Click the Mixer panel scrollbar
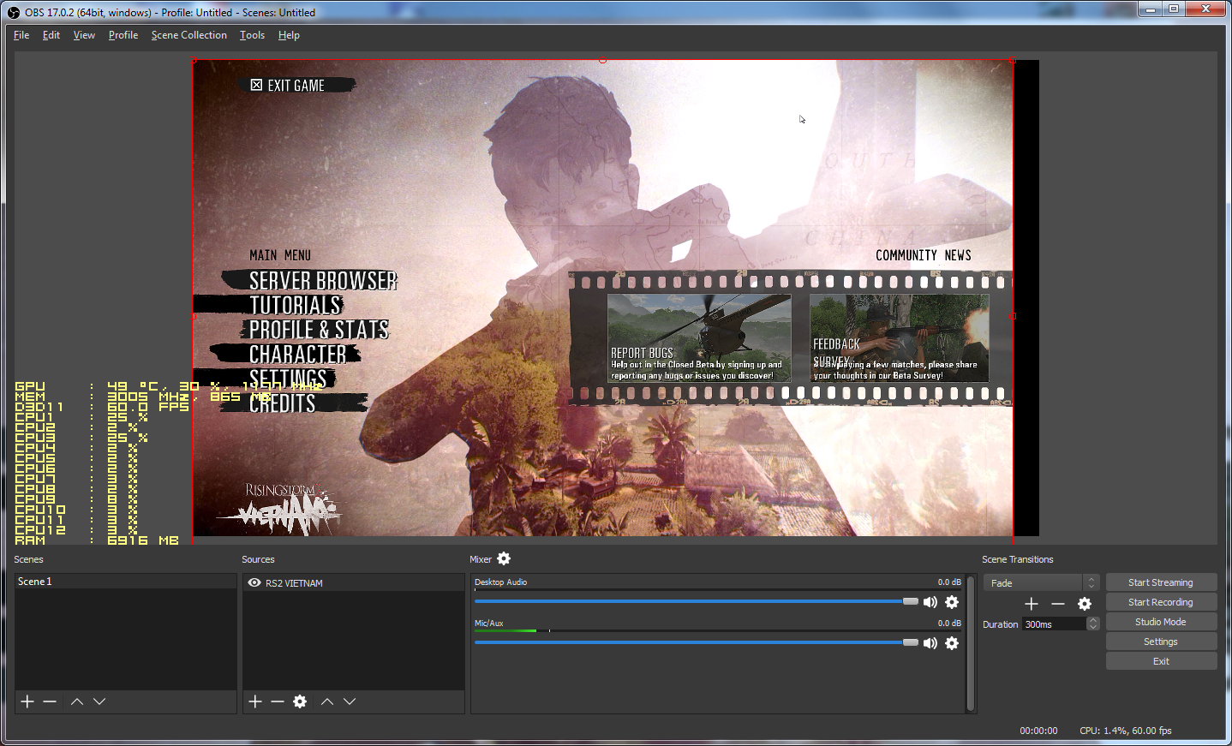Image resolution: width=1232 pixels, height=746 pixels. (971, 643)
